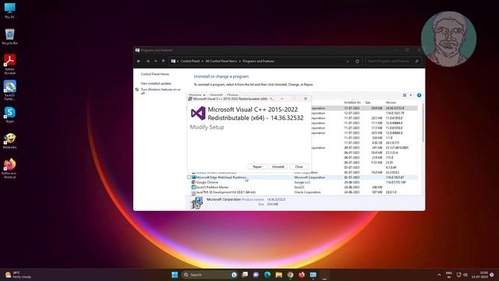This screenshot has height=281, width=499.
Task: Open This PC desktop icon
Action: pyautogui.click(x=9, y=10)
